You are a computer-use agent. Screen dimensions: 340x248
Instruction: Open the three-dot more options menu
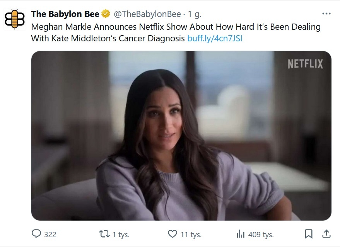[326, 14]
